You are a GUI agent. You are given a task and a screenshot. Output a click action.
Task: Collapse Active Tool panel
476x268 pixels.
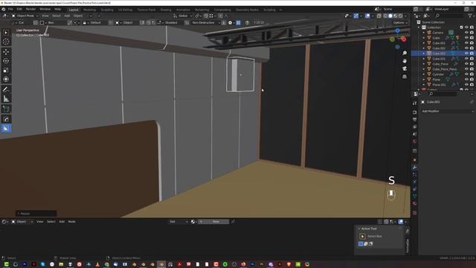click(x=359, y=229)
